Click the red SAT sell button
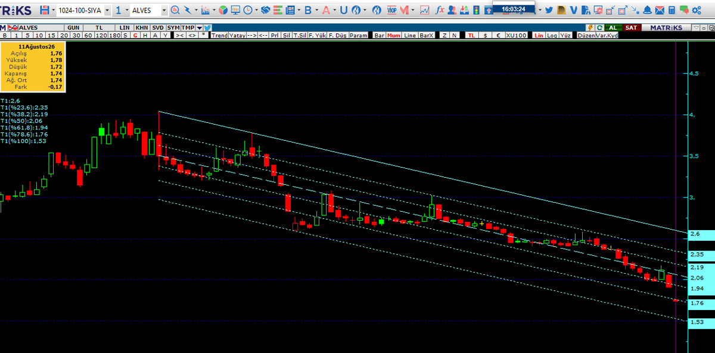Image resolution: width=715 pixels, height=353 pixels. click(x=631, y=27)
